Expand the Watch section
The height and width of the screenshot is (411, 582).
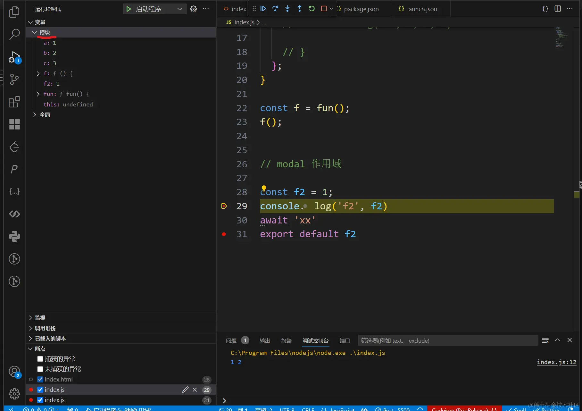[121, 318]
